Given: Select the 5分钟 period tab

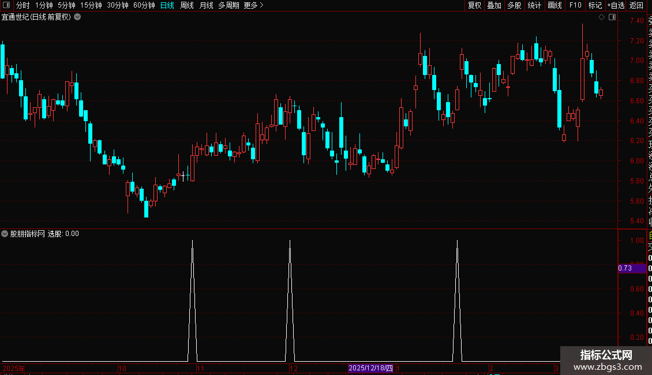Looking at the screenshot, I should (66, 5).
